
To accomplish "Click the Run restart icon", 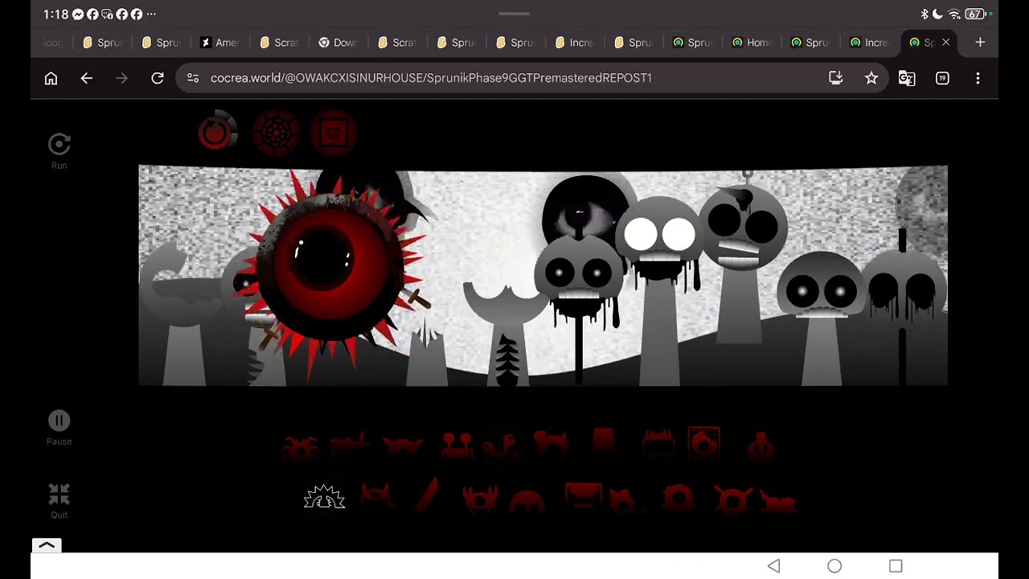I will point(59,145).
